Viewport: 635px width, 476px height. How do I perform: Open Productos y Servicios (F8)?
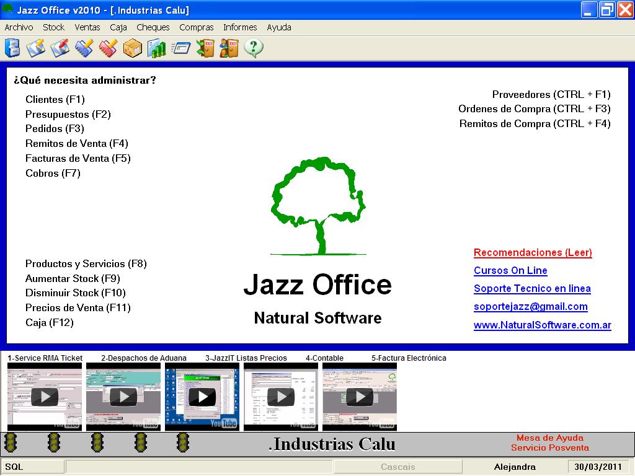(x=86, y=264)
